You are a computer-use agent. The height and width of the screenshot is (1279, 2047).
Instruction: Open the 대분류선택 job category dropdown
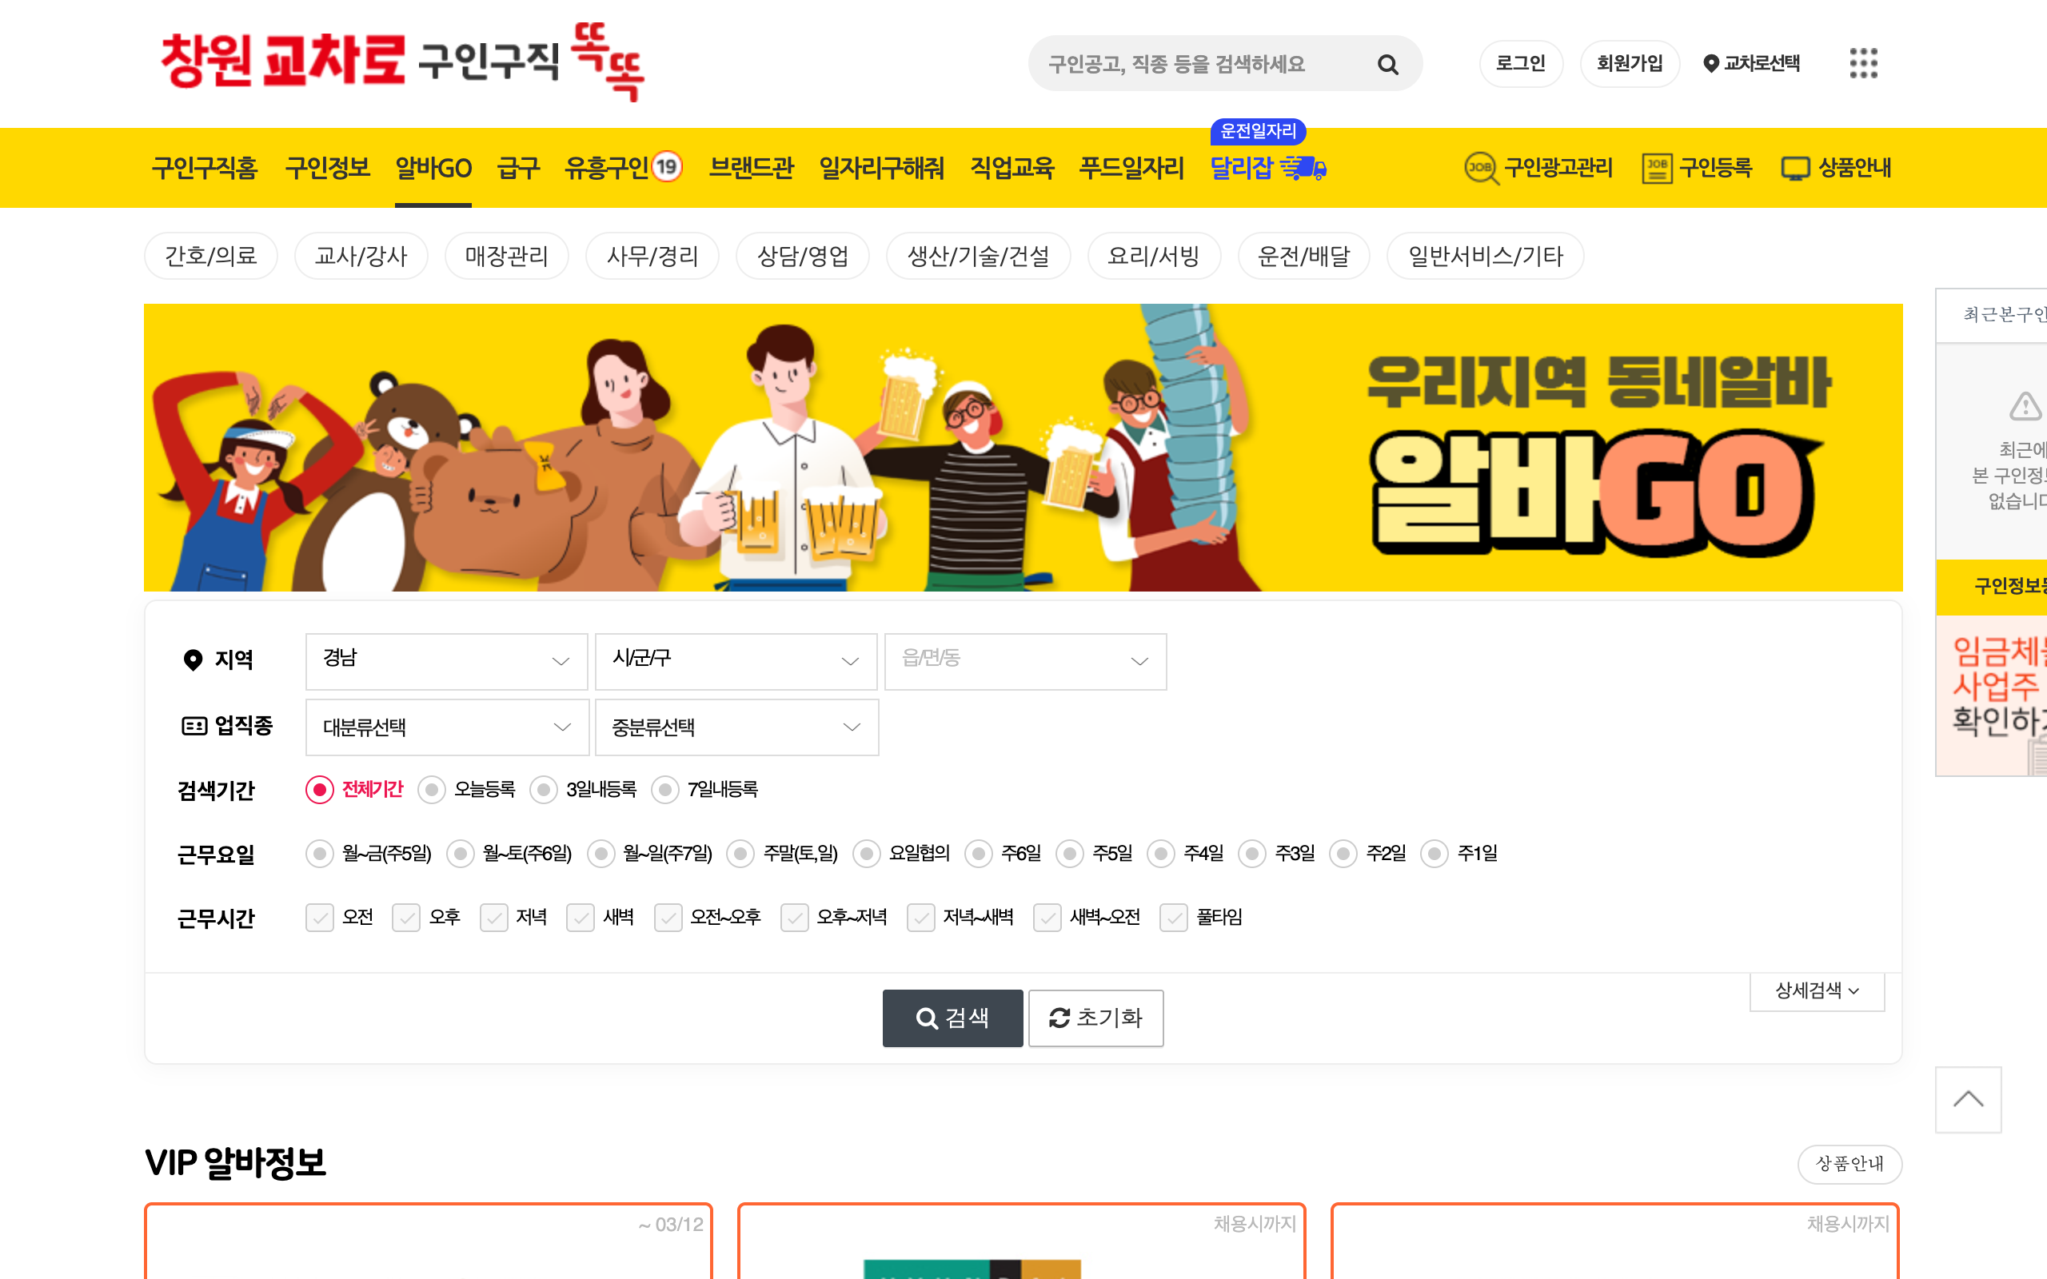pyautogui.click(x=447, y=727)
